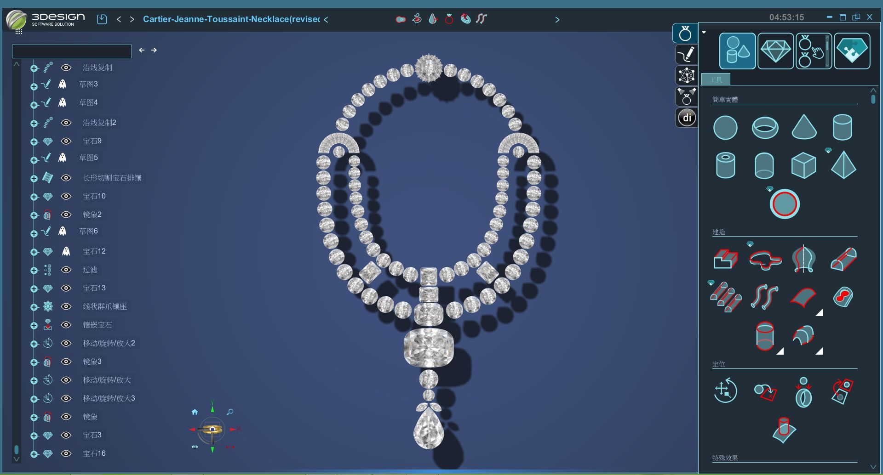883x475 pixels.
Task: Select the torus primitive tool
Action: pyautogui.click(x=765, y=128)
